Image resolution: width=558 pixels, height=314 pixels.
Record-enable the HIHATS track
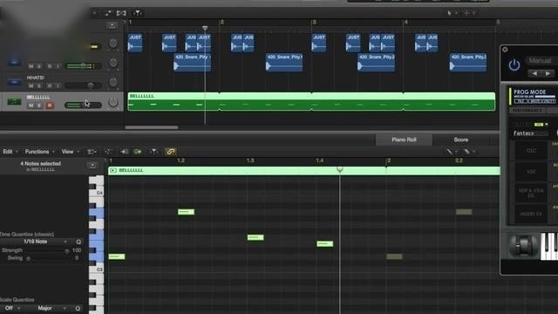(50, 85)
